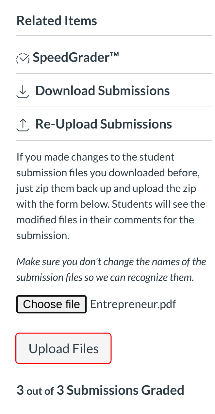The height and width of the screenshot is (414, 215).
Task: Open the SpeedGrader™ link
Action: click(x=76, y=58)
